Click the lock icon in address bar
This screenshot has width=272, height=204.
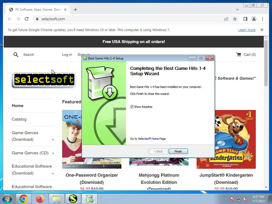(37, 19)
